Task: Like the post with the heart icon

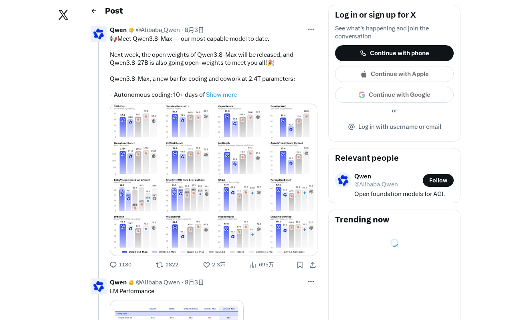Action: point(206,265)
